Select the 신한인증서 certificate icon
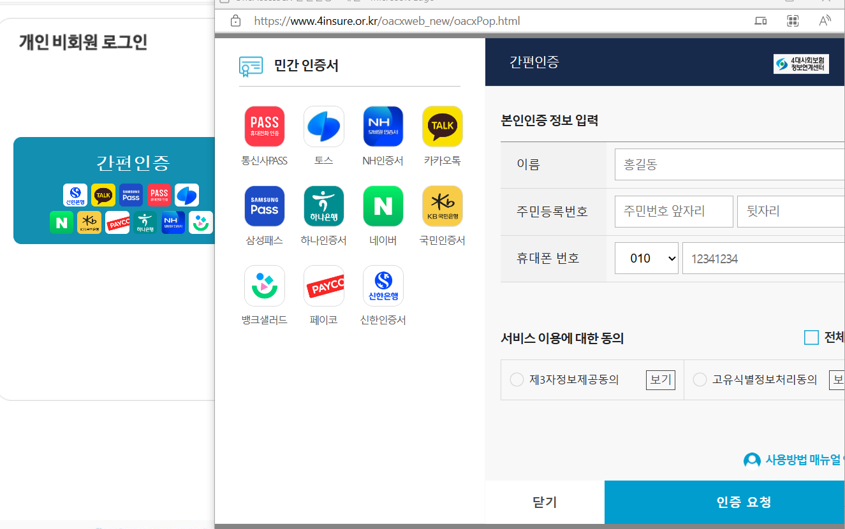 (x=383, y=286)
